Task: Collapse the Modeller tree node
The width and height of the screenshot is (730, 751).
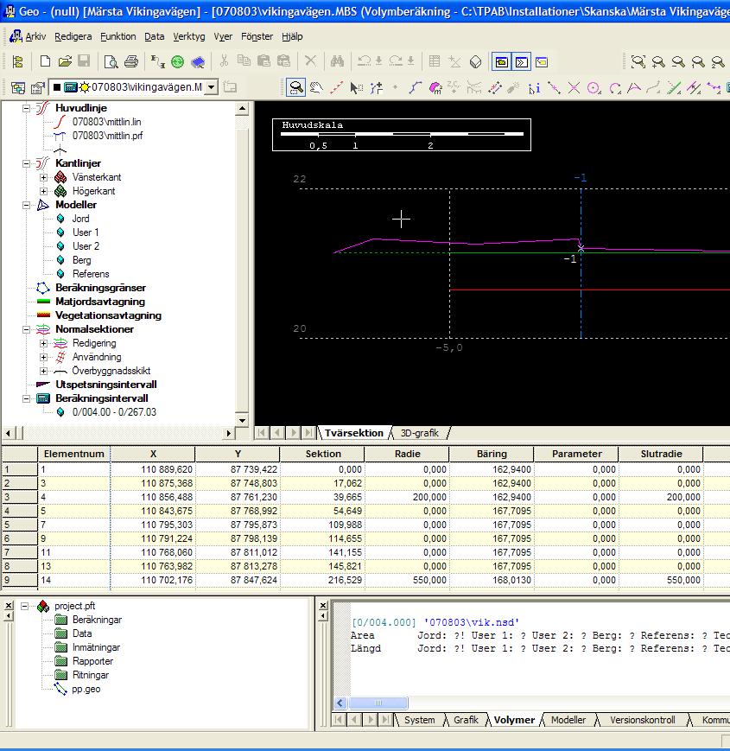Action: tap(26, 205)
